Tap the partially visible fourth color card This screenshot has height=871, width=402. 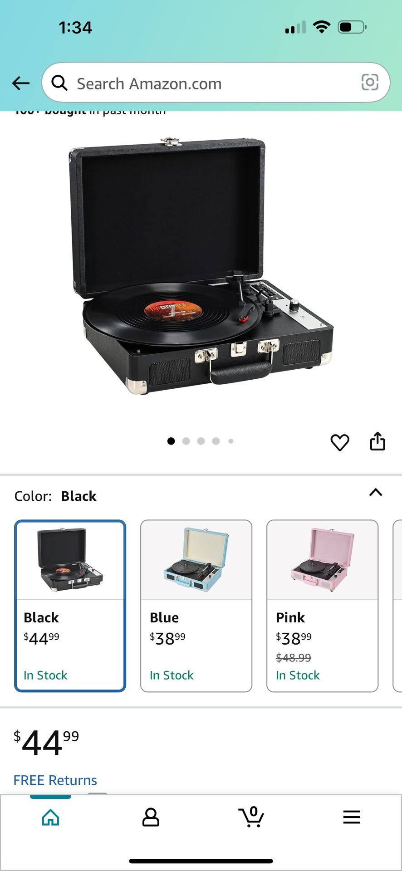pos(397,606)
